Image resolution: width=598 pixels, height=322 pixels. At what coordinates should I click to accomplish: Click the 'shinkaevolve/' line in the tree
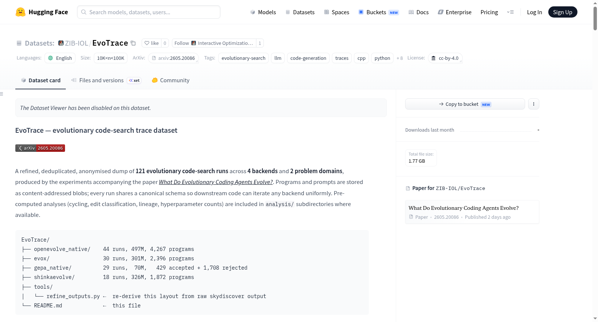pyautogui.click(x=108, y=277)
